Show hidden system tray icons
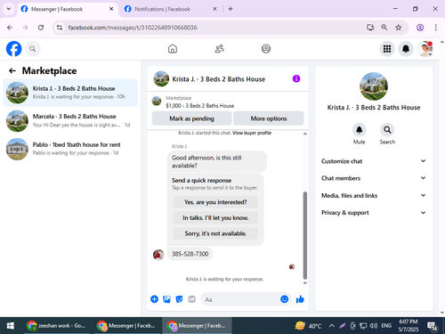The width and height of the screenshot is (445, 334). (332, 326)
